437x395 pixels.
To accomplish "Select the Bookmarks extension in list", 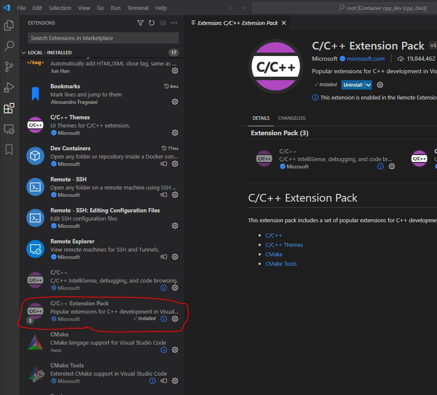I will 102,94.
